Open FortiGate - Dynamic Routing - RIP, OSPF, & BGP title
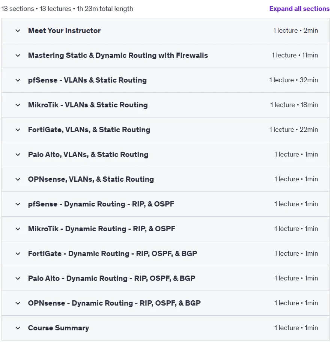This screenshot has height=342, width=331. coord(113,254)
